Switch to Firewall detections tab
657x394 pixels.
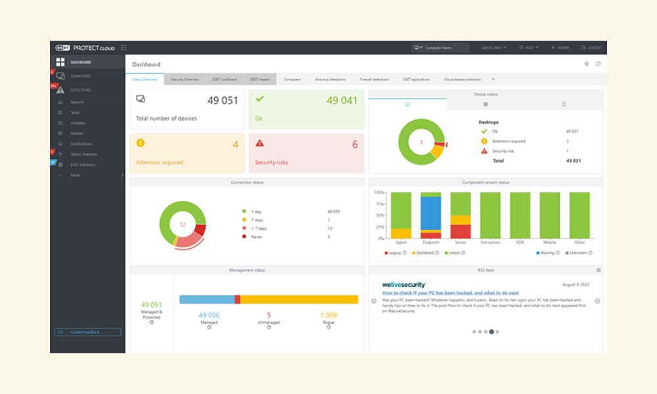pos(374,79)
